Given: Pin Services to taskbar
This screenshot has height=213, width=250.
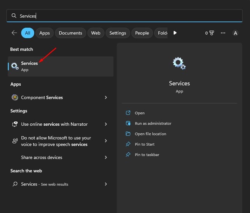Looking at the screenshot, I should point(147,155).
